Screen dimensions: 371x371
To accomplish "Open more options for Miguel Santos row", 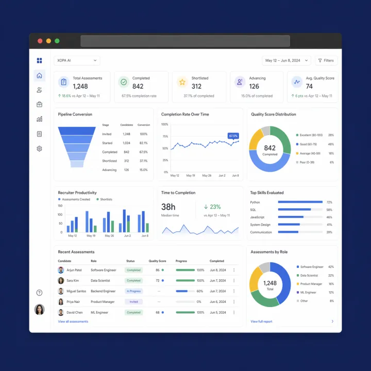I will click(x=234, y=291).
